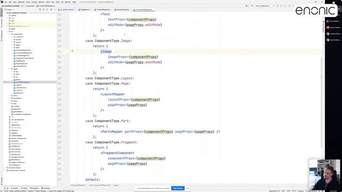Open the File menu
The height and width of the screenshot is (192, 342).
6,2
